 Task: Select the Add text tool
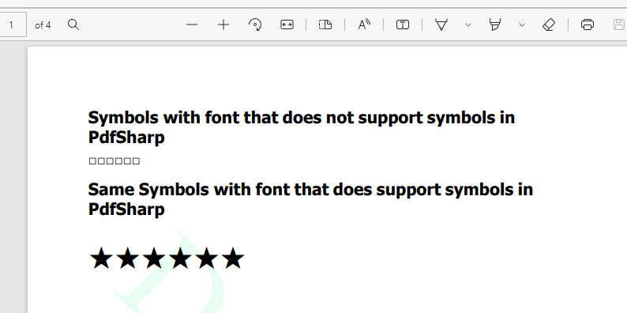click(x=403, y=25)
